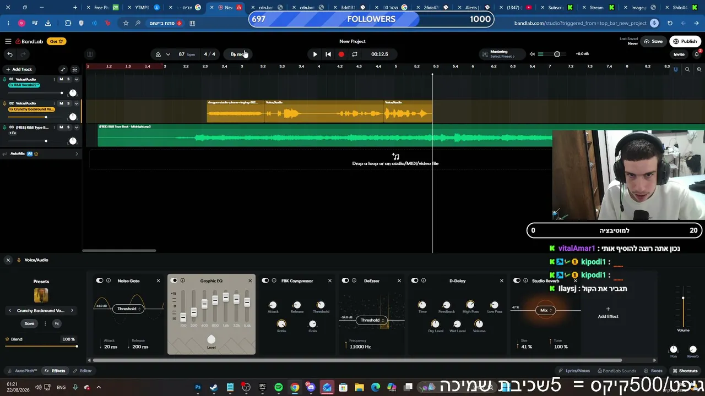Open the Shortcuts panel
Image resolution: width=705 pixels, height=396 pixels.
coord(685,371)
